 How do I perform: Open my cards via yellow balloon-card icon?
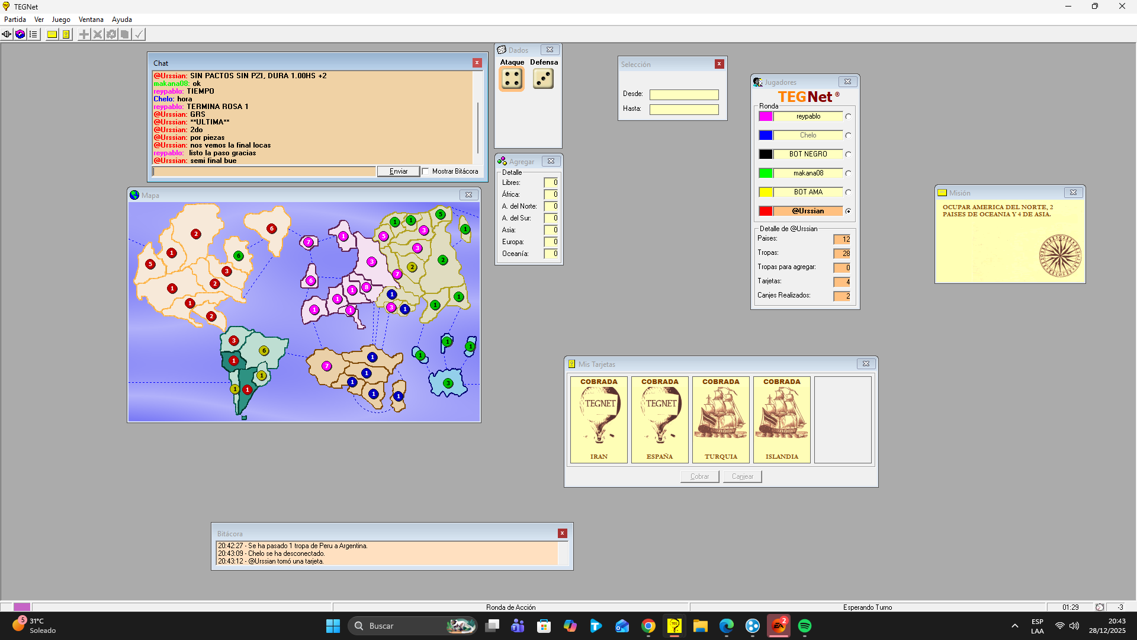(x=66, y=34)
